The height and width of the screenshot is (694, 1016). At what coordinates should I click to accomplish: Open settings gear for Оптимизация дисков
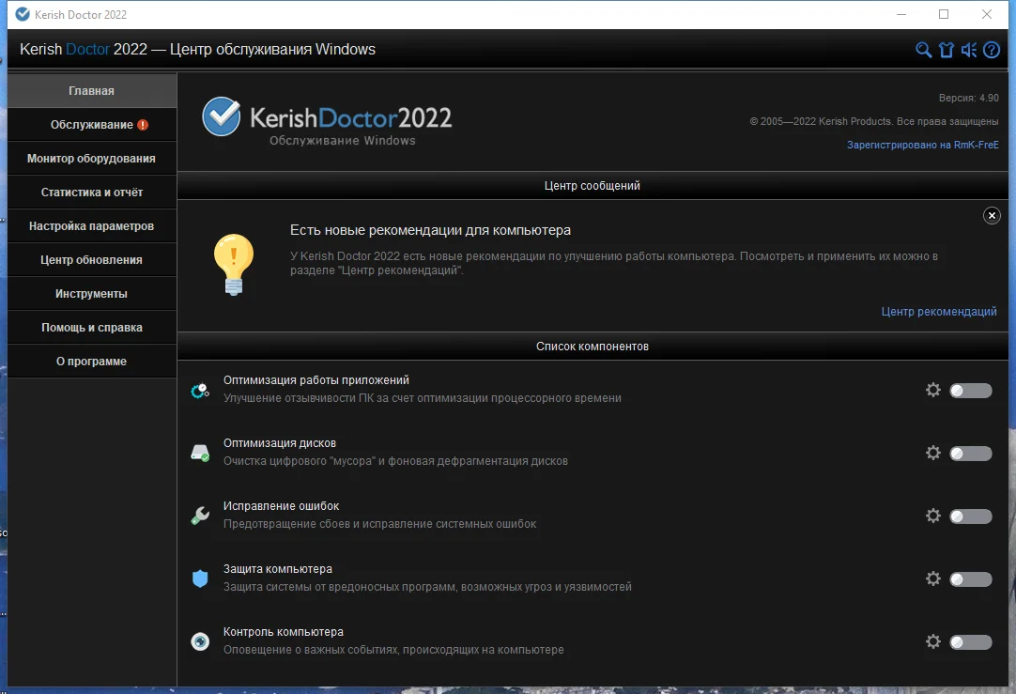click(x=933, y=453)
